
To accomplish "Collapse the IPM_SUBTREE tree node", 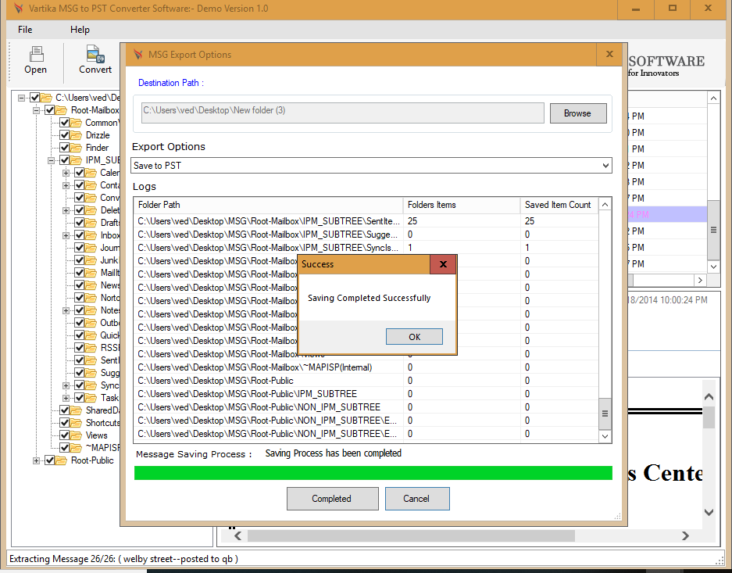I will click(x=52, y=160).
